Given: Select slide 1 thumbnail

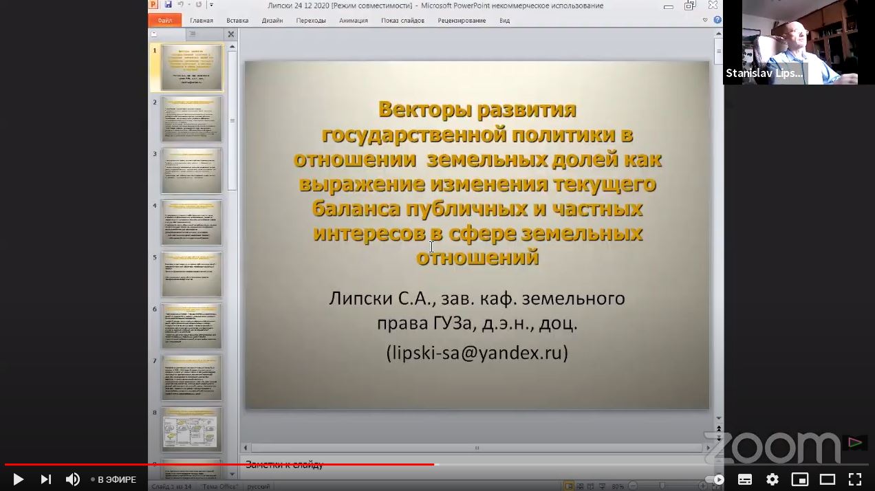Looking at the screenshot, I should click(x=191, y=68).
